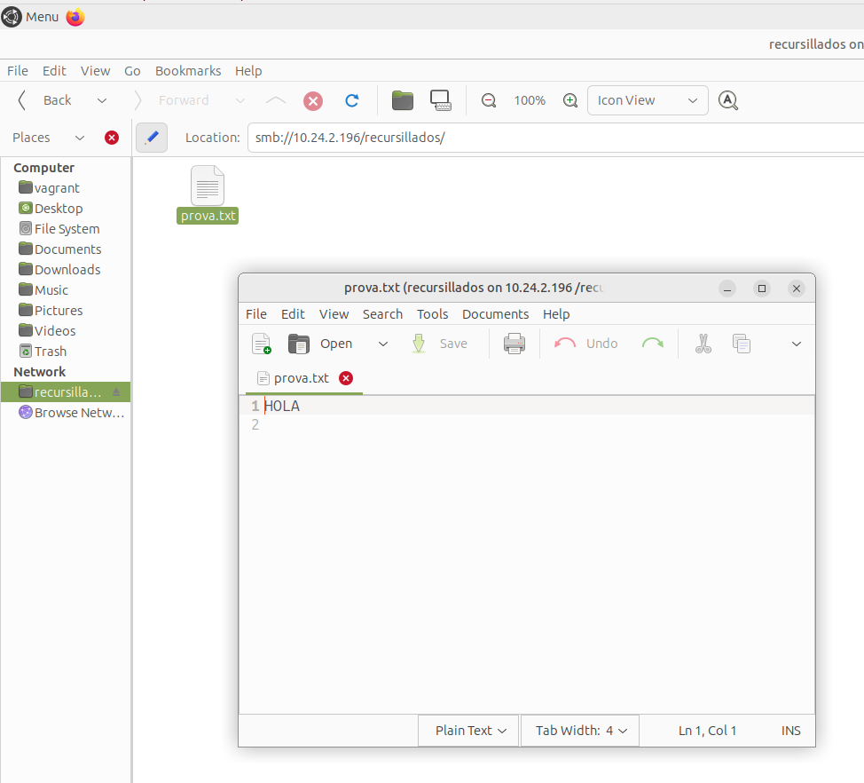The height and width of the screenshot is (783, 864).
Task: Create new document with toolbar icon
Action: [x=262, y=344]
